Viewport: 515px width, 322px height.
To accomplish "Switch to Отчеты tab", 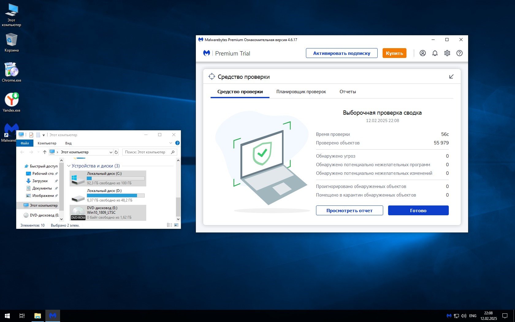I will [x=348, y=92].
